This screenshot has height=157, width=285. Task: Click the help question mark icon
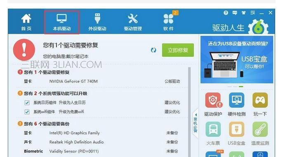point(226,13)
